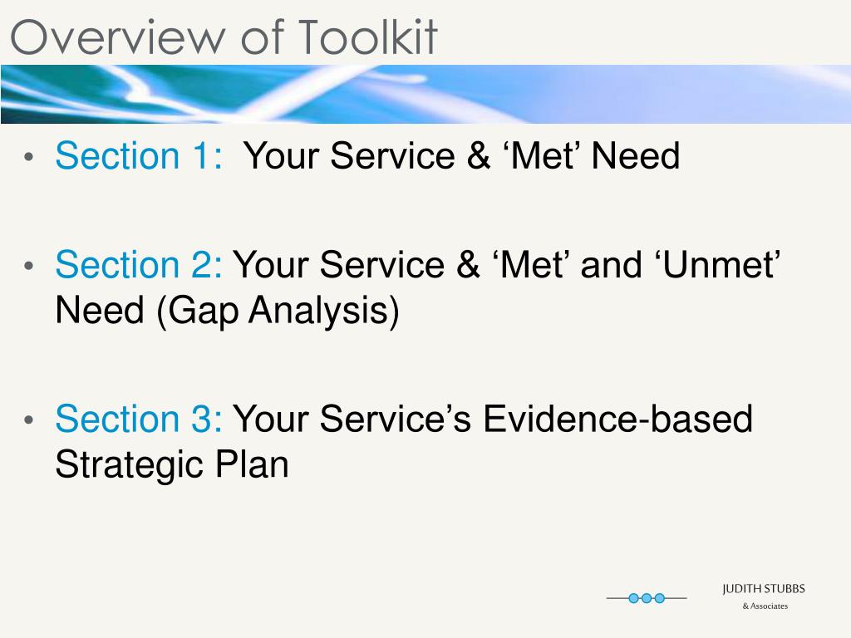Click the blue wave banner image

(425, 94)
